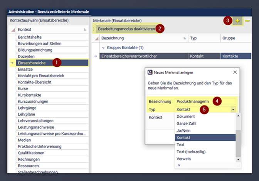Select Kurskontakte in the Kontext list
Viewport: 259px width, 181px height.
click(x=30, y=95)
